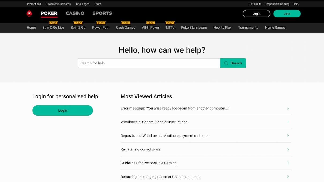The height and width of the screenshot is (182, 324).
Task: Click the PLAY badge above Cash Games
Action: pyautogui.click(x=126, y=23)
